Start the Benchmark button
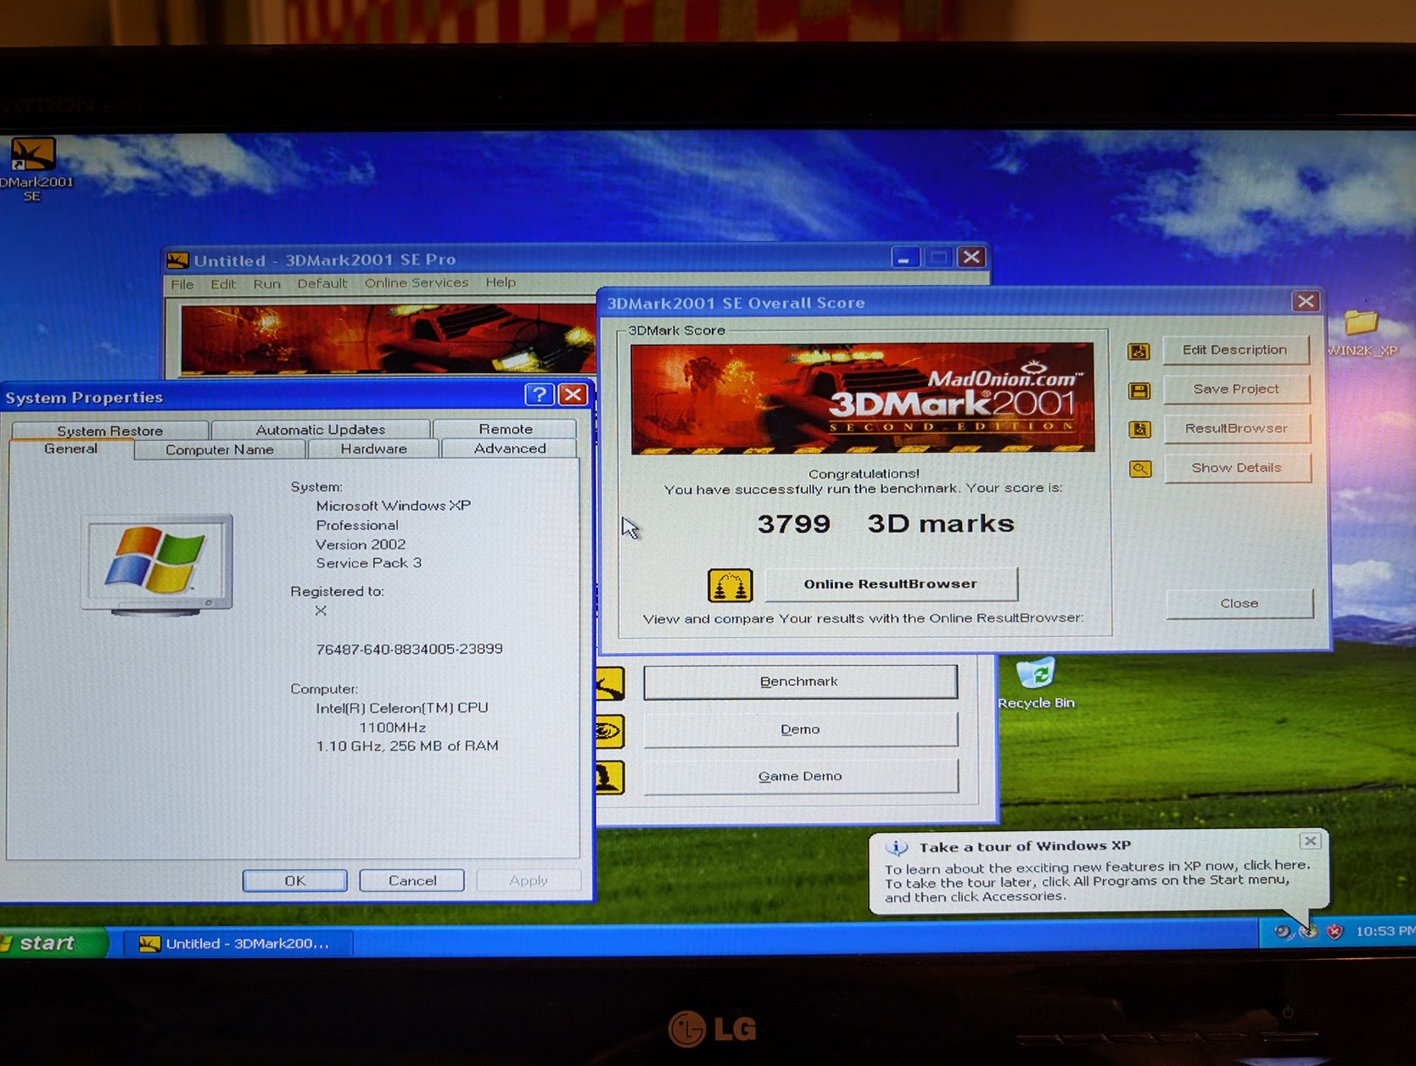This screenshot has height=1066, width=1416. 800,682
